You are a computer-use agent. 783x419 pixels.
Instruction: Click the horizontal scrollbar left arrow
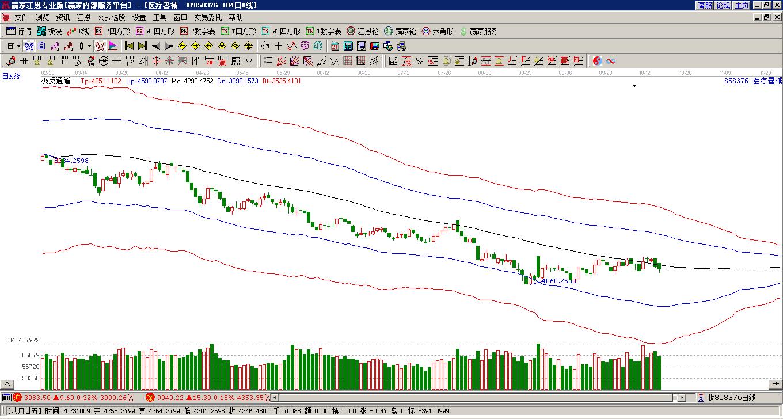[275, 397]
